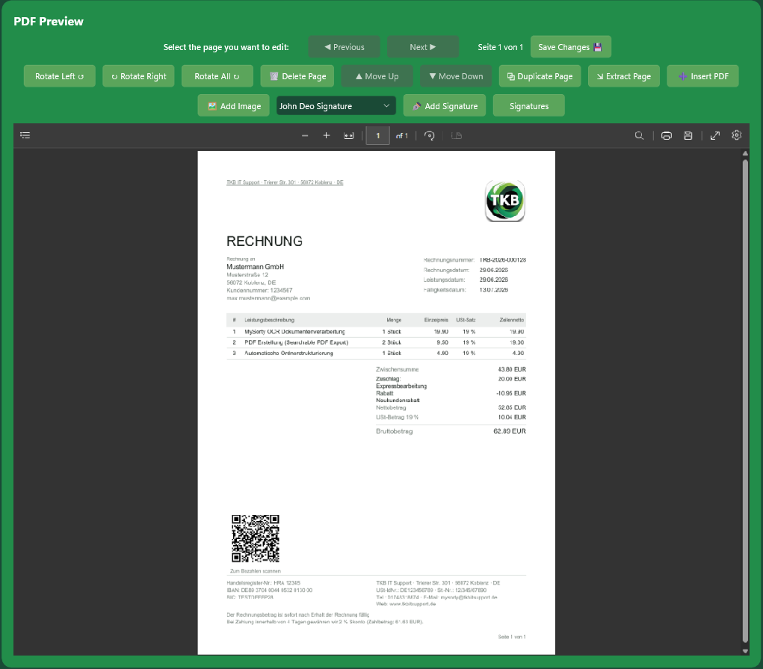
Task: Click the rotate page icon in viewer toolbar
Action: 429,136
